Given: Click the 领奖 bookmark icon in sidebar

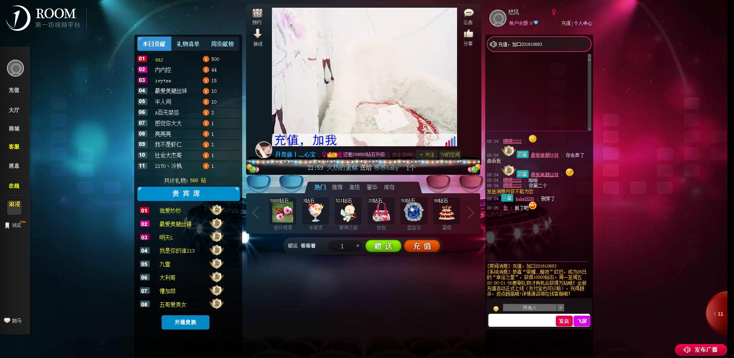Looking at the screenshot, I should 7,226.
